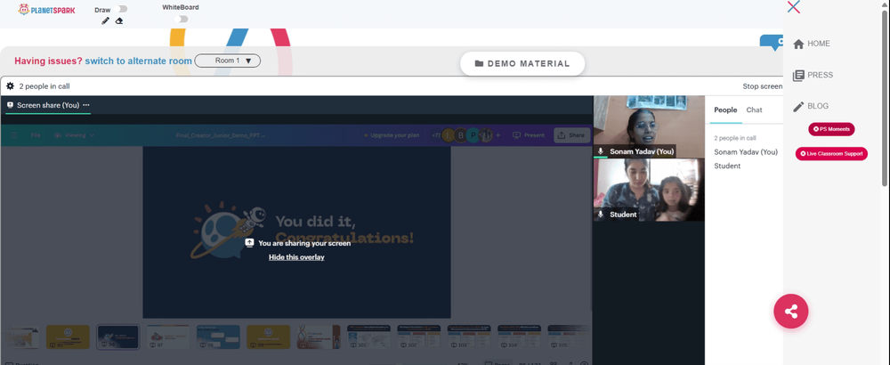890x365 pixels.
Task: Enable the WhiteBoard toggle
Action: [x=181, y=19]
